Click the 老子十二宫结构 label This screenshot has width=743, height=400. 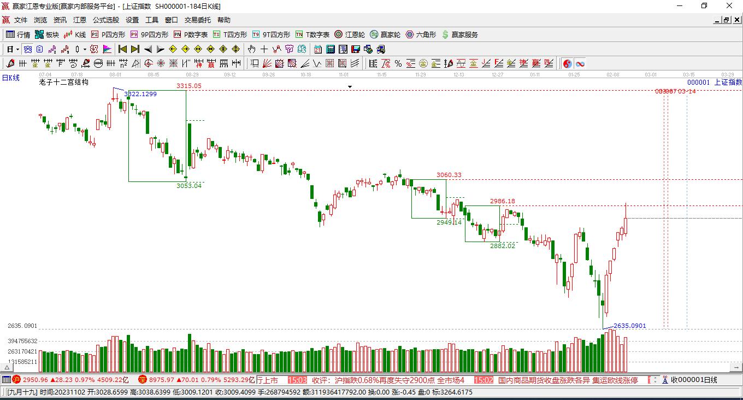pos(63,83)
